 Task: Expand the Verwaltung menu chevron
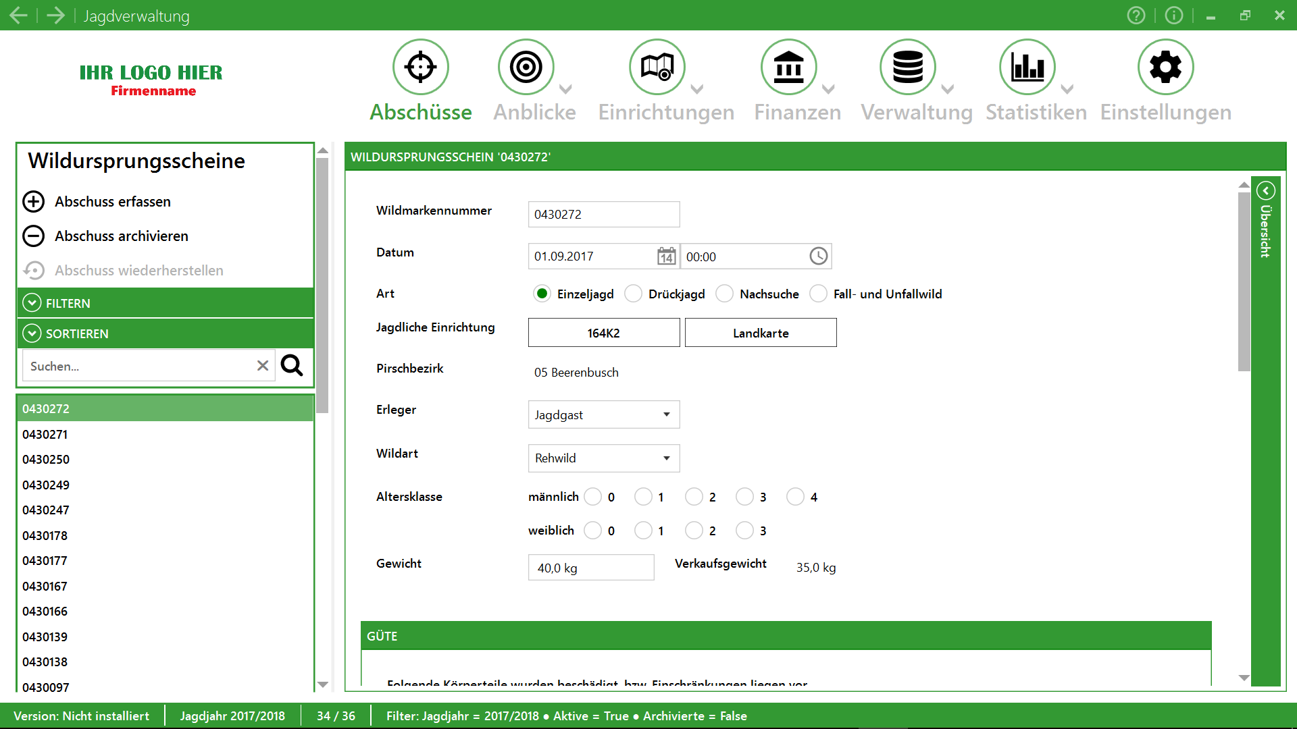[948, 88]
